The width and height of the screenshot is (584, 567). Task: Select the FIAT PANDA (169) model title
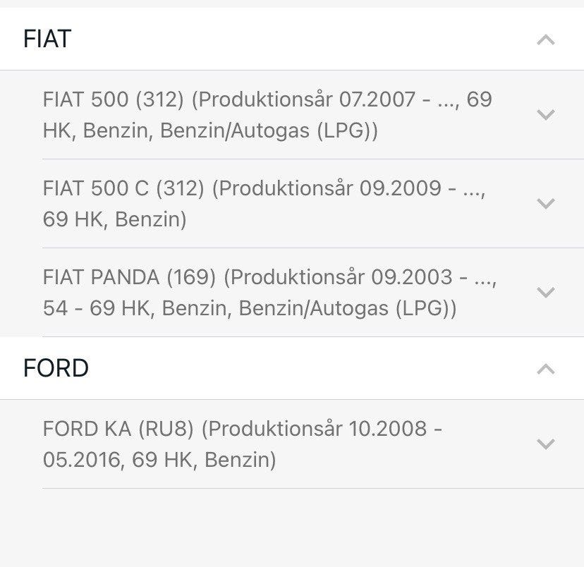(x=129, y=277)
